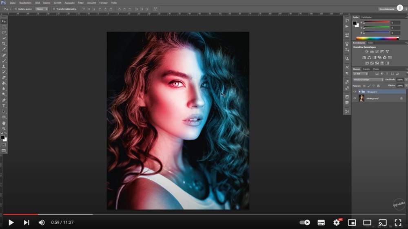Image resolution: width=408 pixels, height=229 pixels.
Task: Open the Grundelemente workspace dropdown
Action: [x=387, y=9]
